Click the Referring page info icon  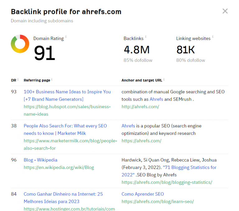52,79
